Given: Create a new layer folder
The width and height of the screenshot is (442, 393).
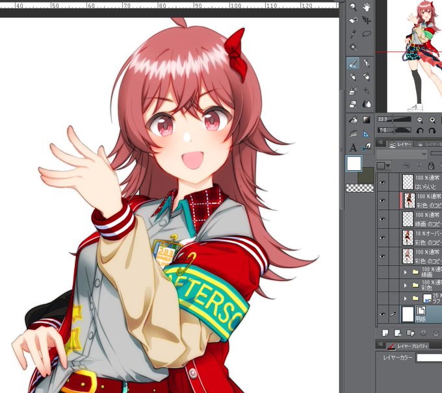Looking at the screenshot, I should pos(410,333).
